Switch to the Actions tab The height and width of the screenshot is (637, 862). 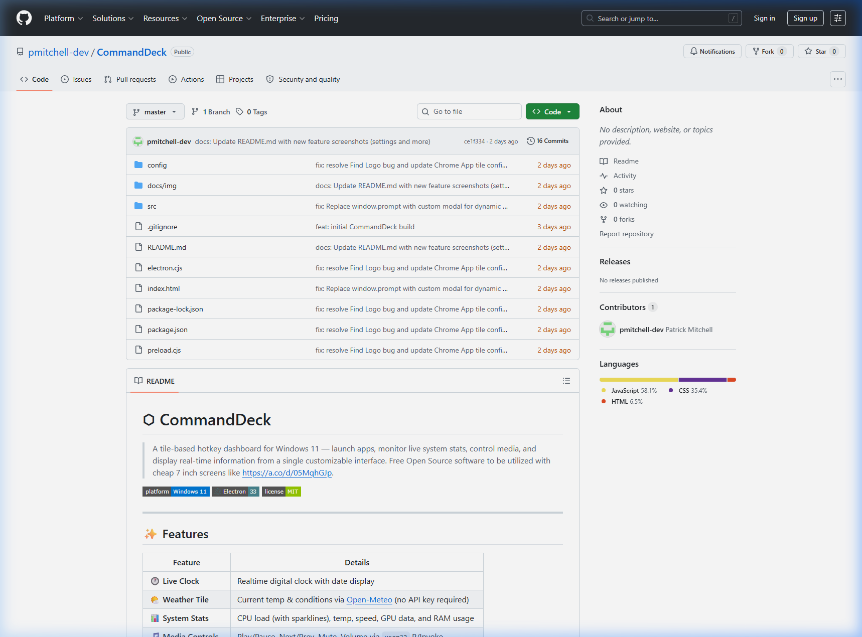click(186, 79)
